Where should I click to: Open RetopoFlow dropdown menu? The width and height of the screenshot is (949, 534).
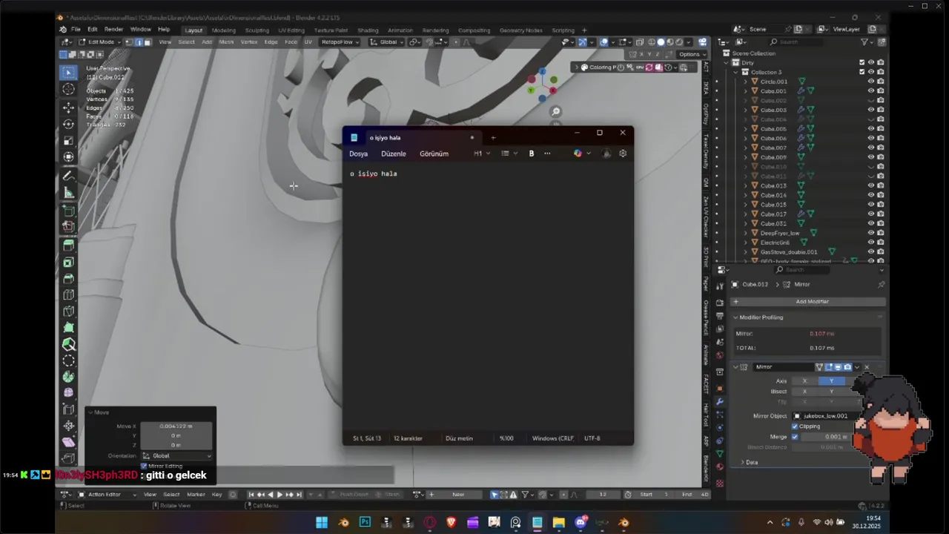click(340, 42)
